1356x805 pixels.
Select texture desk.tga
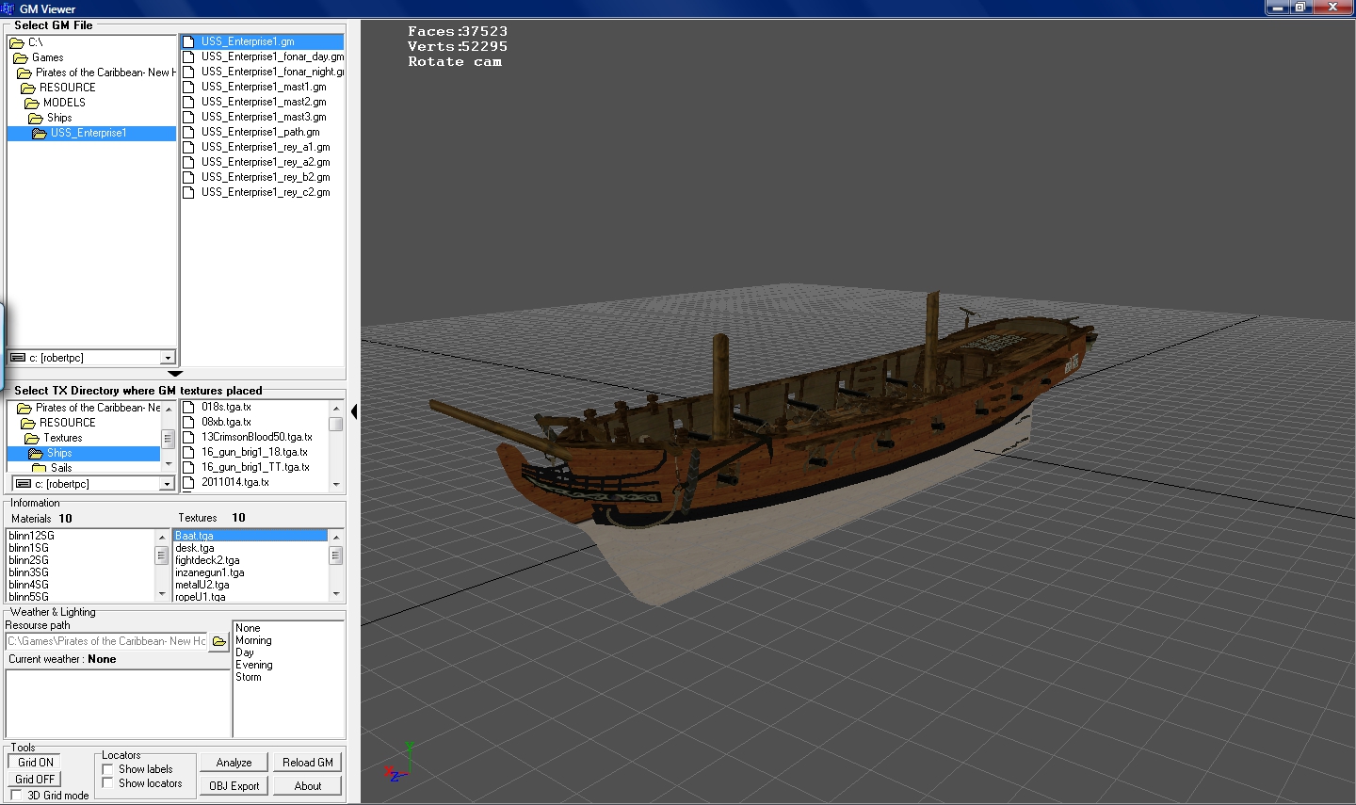coord(195,548)
